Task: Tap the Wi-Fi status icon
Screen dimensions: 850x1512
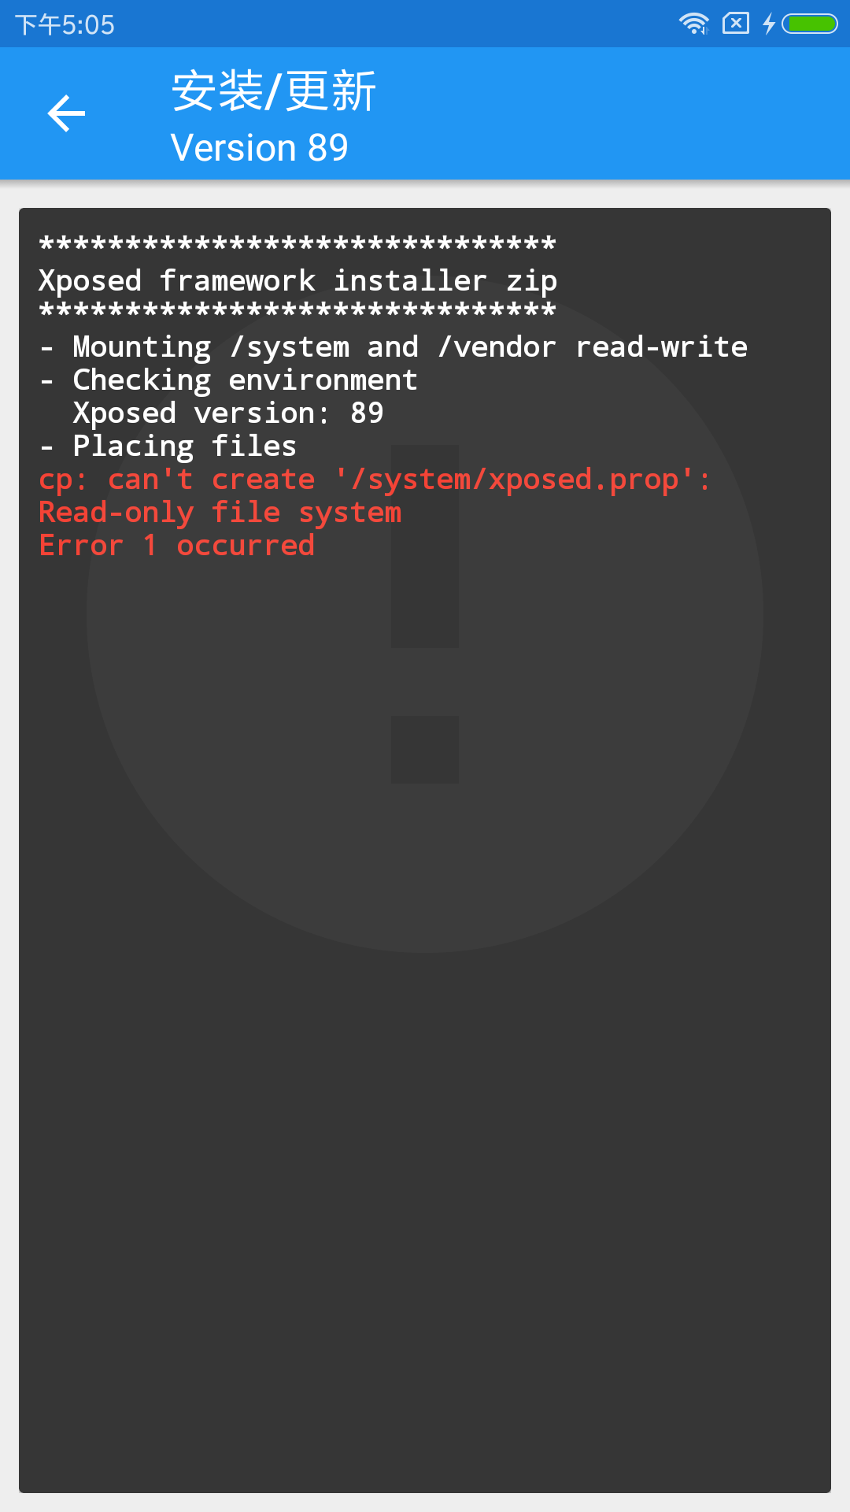Action: [694, 24]
